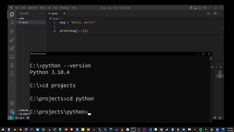
Task: Collapse the APIS folder section
Action: (31, 18)
